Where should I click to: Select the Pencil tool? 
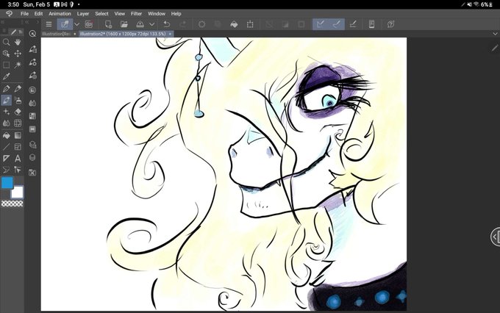pyautogui.click(x=18, y=89)
